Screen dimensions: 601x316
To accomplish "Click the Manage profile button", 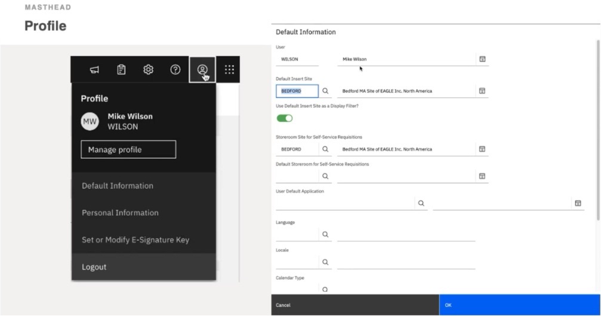I will tap(128, 149).
